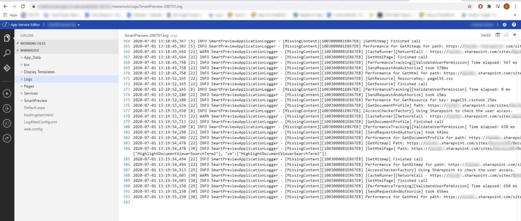This screenshot has height=221, width=521.
Task: Expand the App_Data folder
Action: pos(32,57)
